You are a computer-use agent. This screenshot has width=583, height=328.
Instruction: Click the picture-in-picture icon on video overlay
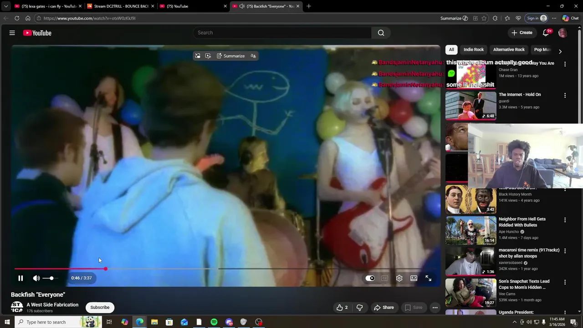tap(198, 56)
